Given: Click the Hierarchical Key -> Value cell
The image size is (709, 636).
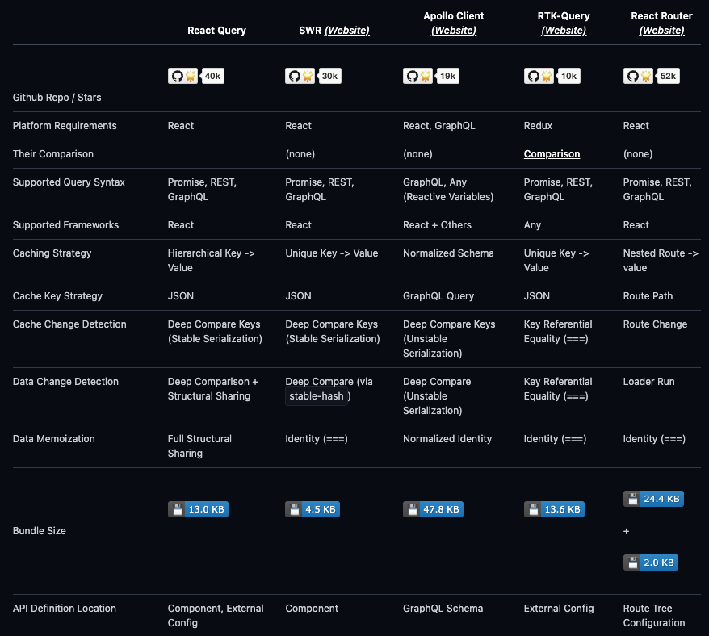Looking at the screenshot, I should click(x=211, y=261).
